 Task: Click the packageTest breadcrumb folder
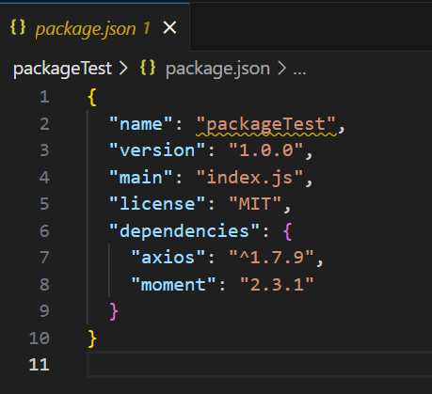tap(62, 69)
